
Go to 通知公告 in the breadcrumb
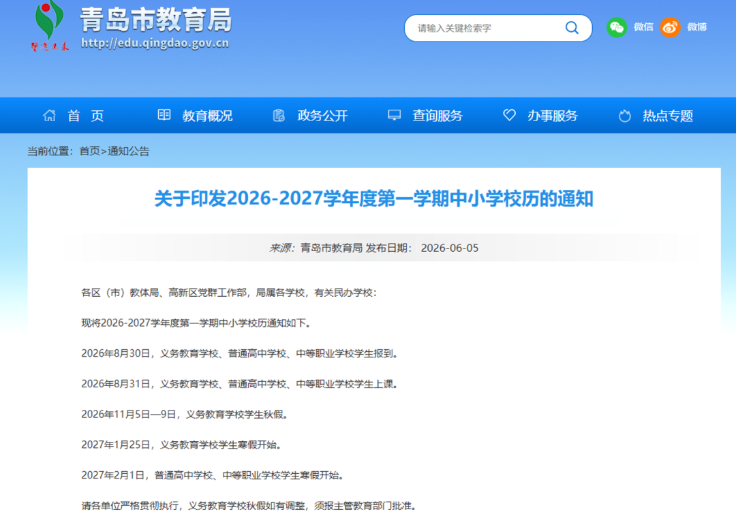click(x=129, y=151)
